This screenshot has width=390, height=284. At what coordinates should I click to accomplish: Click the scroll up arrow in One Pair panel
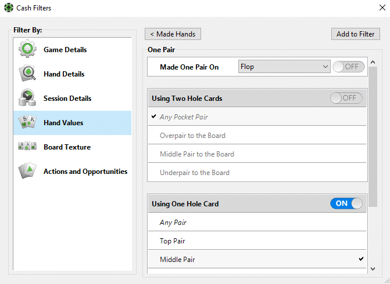[373, 62]
